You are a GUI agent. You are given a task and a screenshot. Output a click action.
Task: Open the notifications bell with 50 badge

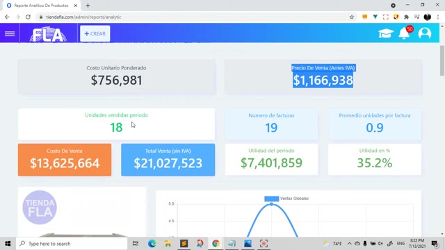tap(404, 33)
